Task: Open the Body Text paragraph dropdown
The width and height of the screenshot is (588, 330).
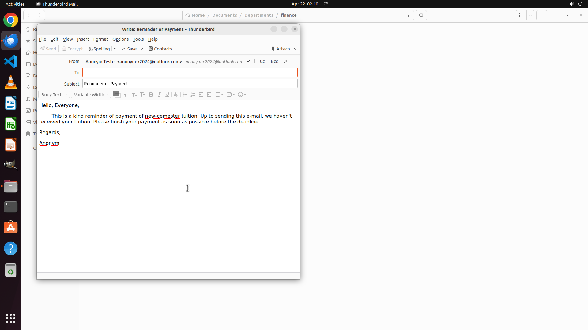Action: (54, 94)
